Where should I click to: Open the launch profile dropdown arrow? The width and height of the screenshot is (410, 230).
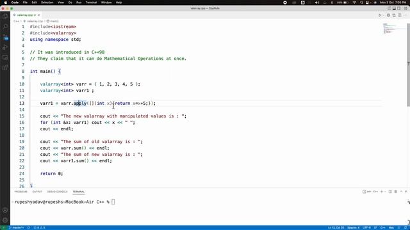pos(385,192)
